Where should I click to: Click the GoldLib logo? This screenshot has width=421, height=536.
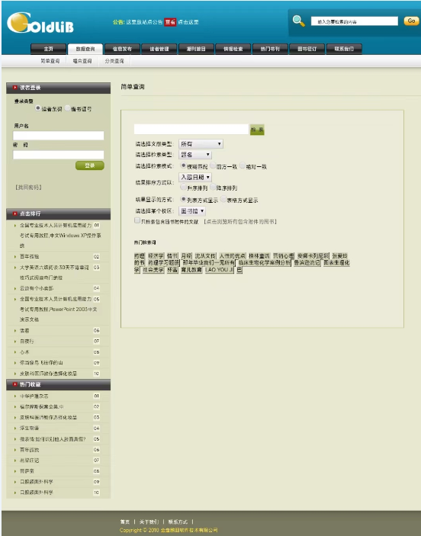coord(40,23)
